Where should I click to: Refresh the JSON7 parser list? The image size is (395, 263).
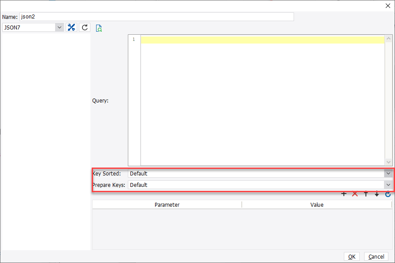pyautogui.click(x=84, y=27)
